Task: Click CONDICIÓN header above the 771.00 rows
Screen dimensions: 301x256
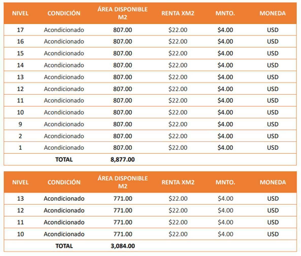Action: pyautogui.click(x=64, y=182)
